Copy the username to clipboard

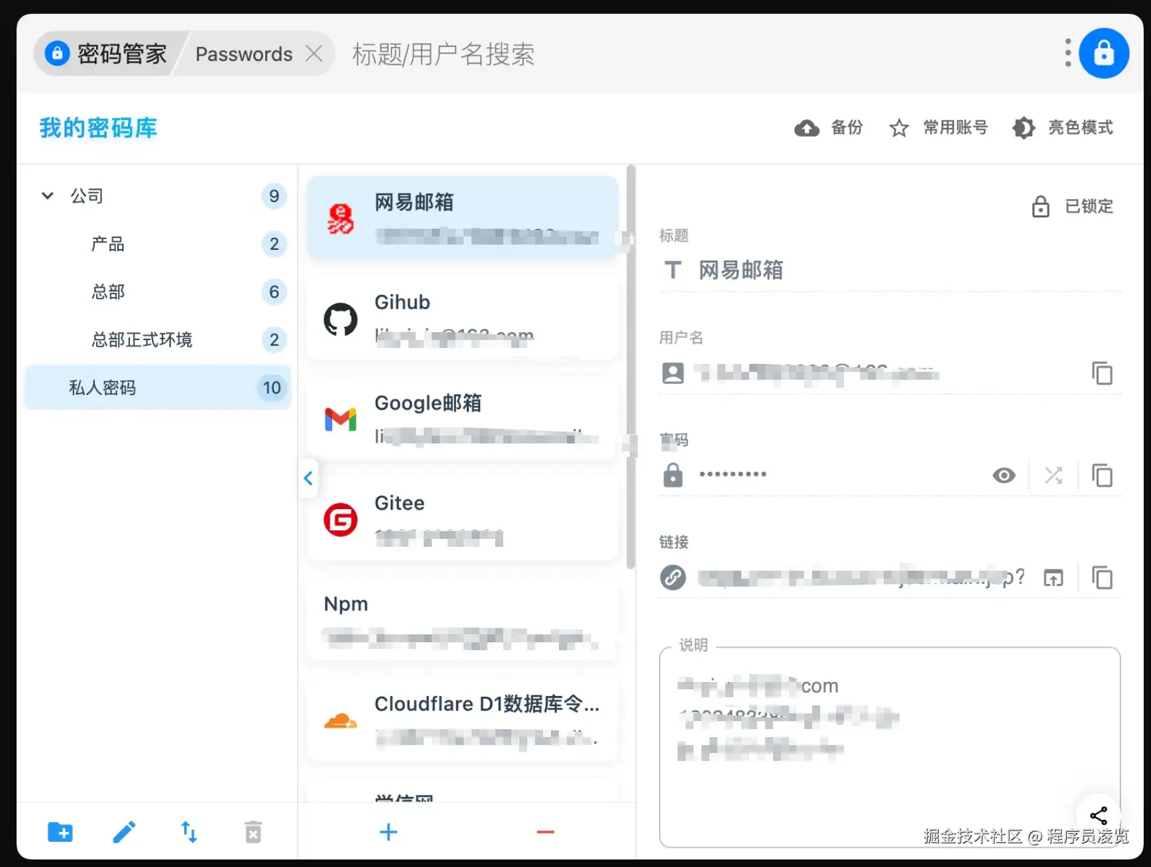[x=1102, y=373]
